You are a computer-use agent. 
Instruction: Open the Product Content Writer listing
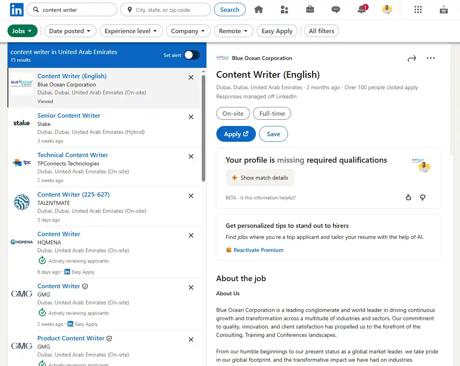pyautogui.click(x=71, y=338)
